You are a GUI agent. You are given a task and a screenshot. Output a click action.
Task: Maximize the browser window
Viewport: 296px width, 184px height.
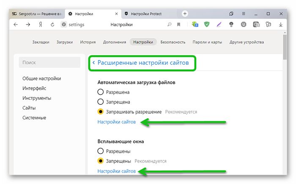tap(268, 14)
